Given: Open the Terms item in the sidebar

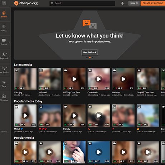Looking at the screenshot, I should click(x=4, y=132).
